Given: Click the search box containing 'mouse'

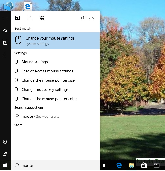Looking at the screenshot, I should 55,166.
